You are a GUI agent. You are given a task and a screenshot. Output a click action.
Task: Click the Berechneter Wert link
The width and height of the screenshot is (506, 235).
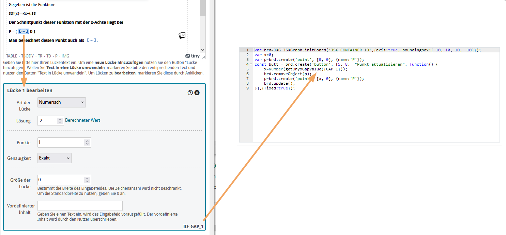[x=82, y=120]
